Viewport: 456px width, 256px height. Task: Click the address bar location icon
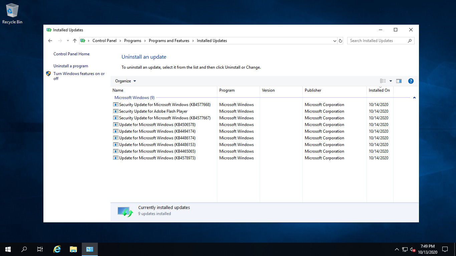83,41
